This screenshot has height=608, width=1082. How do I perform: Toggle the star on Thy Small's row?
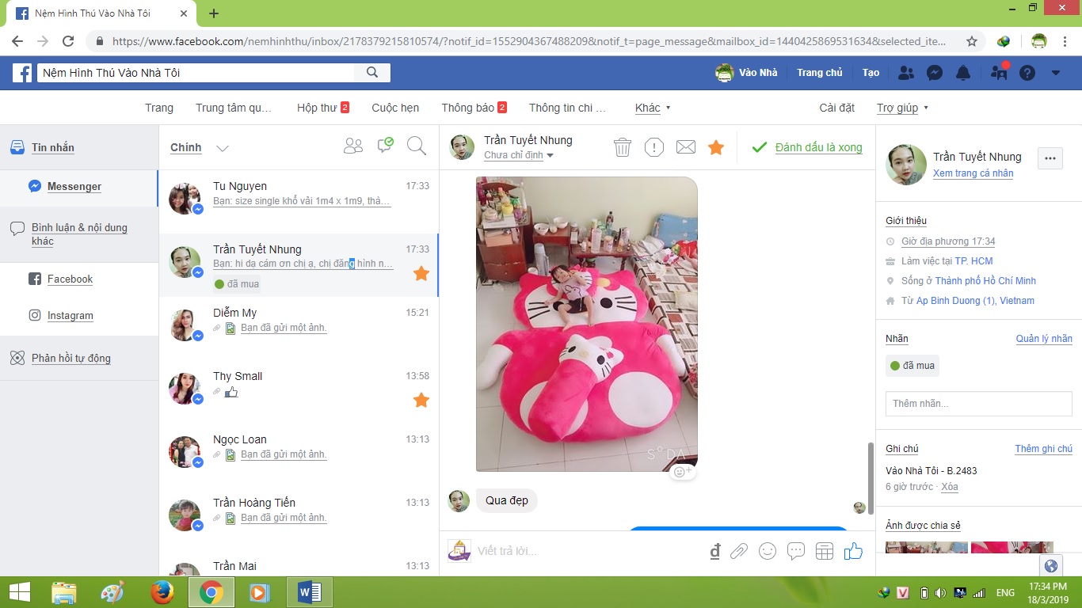[421, 400]
